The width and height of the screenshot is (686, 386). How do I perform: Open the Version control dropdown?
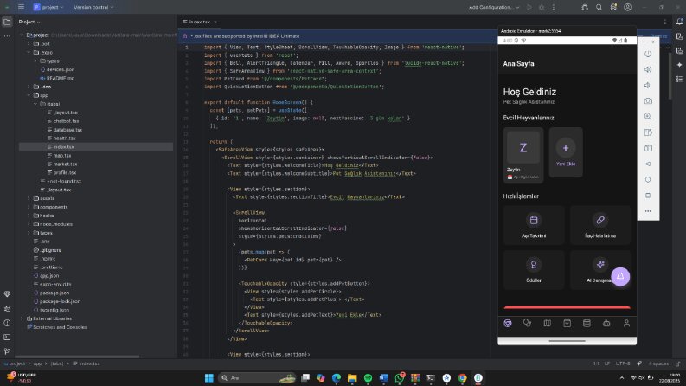(93, 7)
